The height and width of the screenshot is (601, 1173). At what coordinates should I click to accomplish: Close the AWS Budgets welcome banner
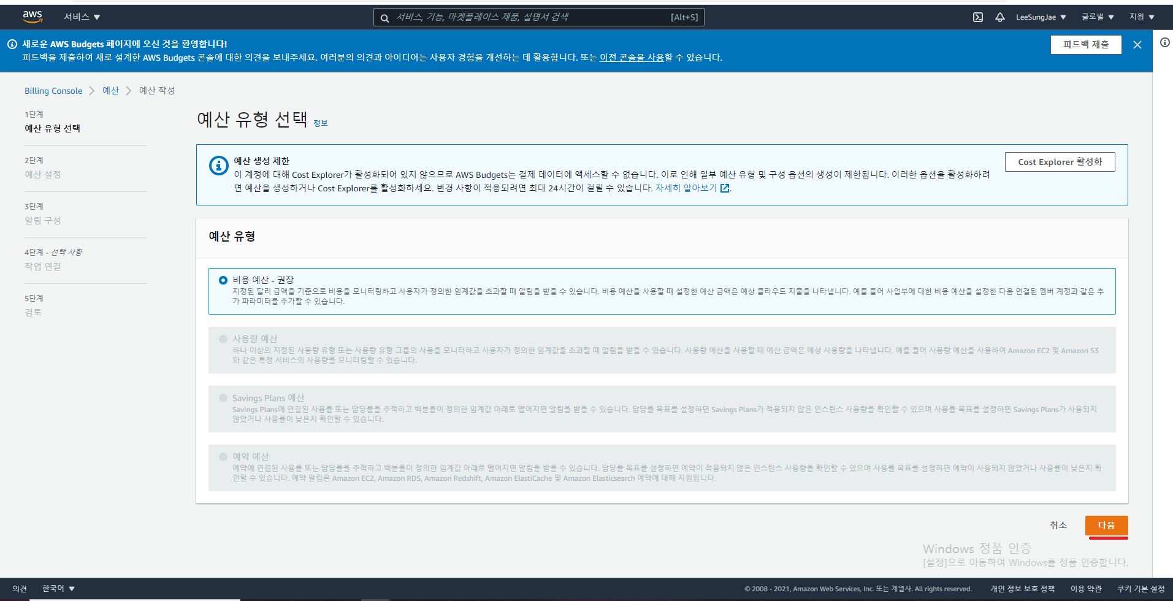[1137, 45]
